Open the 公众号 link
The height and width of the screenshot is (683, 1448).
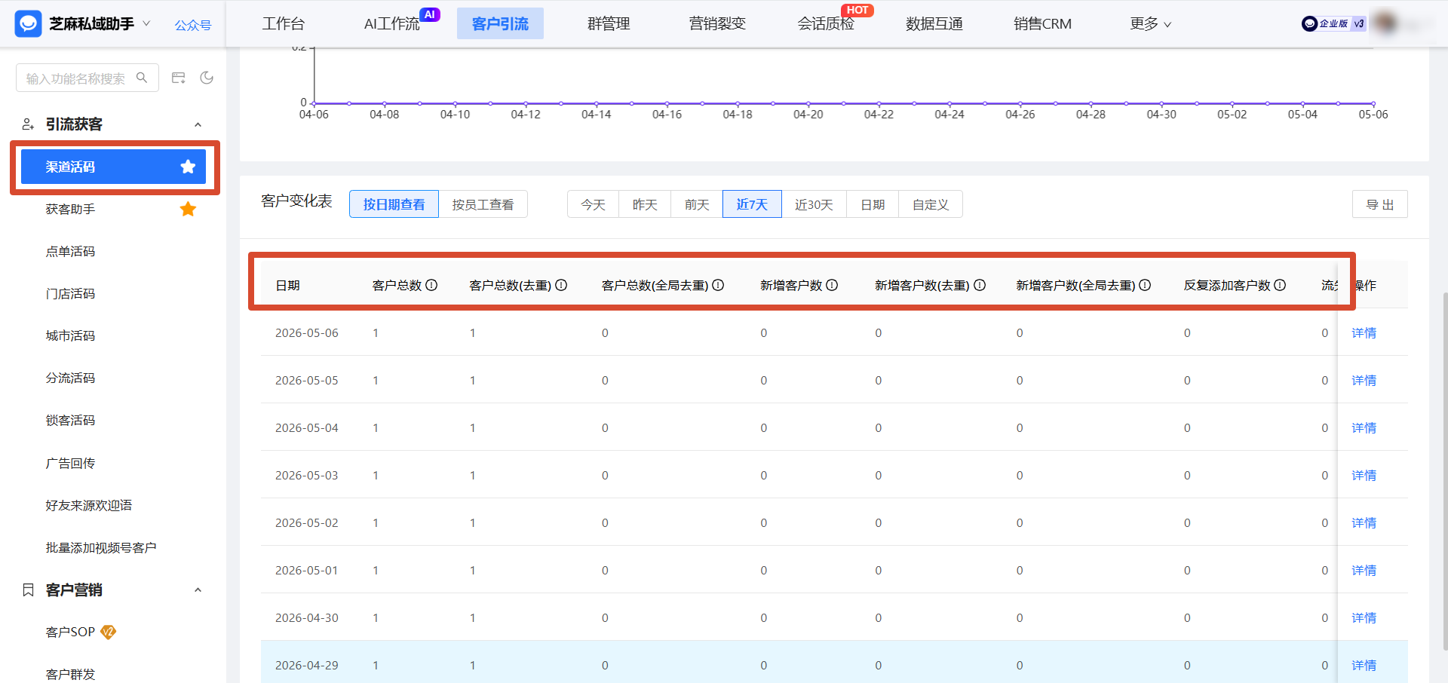193,25
